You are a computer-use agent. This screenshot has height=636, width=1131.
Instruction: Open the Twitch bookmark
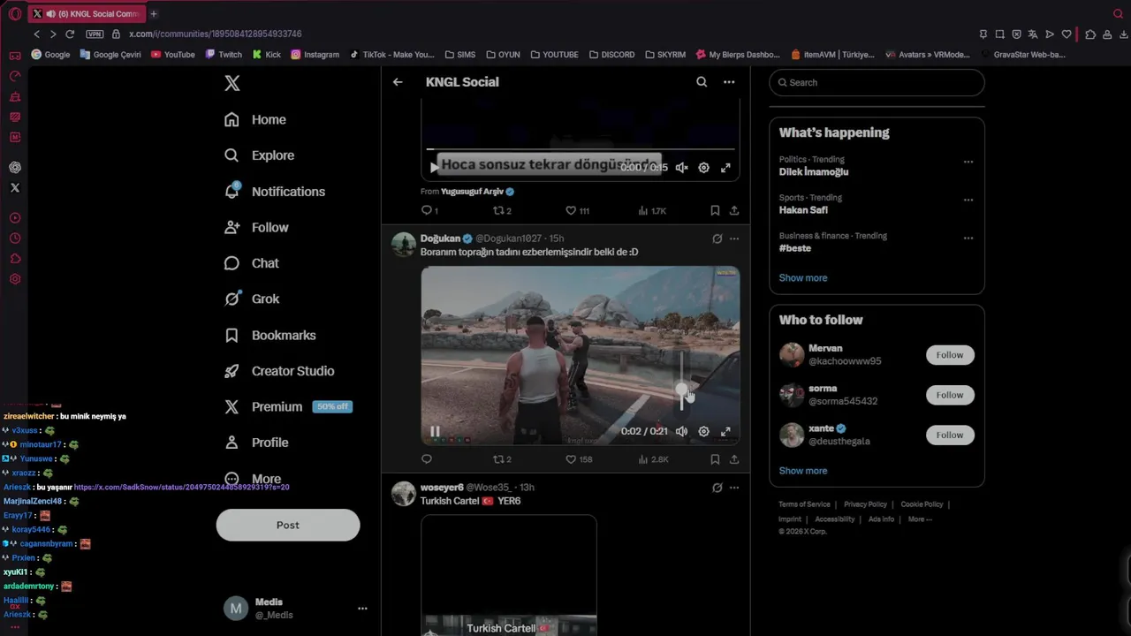coord(224,54)
